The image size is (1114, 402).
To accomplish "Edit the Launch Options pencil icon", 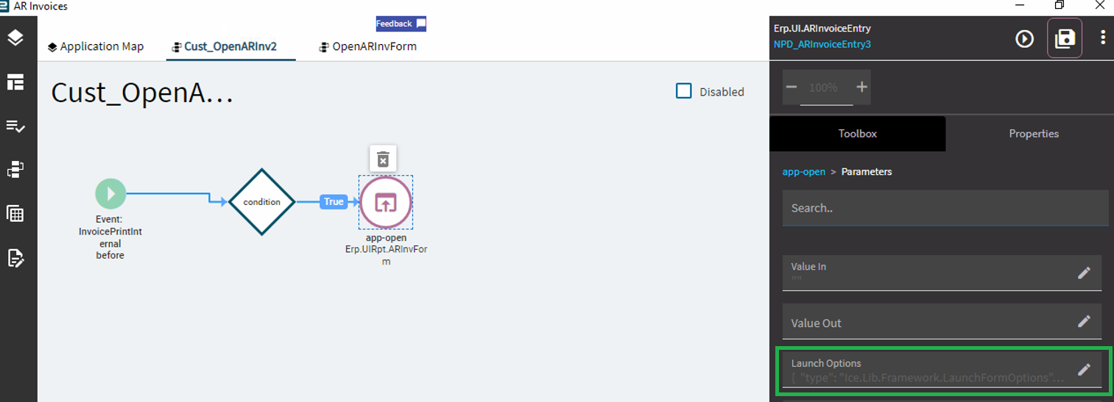I will coord(1084,370).
